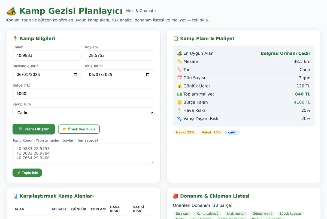
Task: Click the clipboard icon beside Kamp Planı & Maliyet
Action: tap(176, 38)
